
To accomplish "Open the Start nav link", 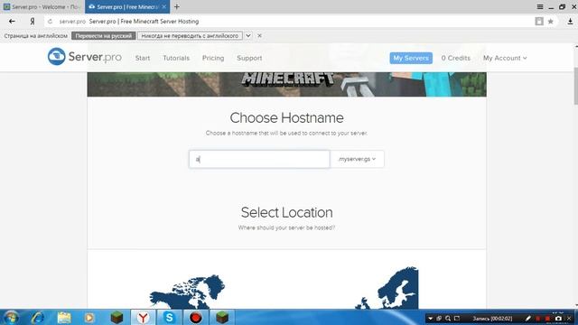I will (143, 58).
